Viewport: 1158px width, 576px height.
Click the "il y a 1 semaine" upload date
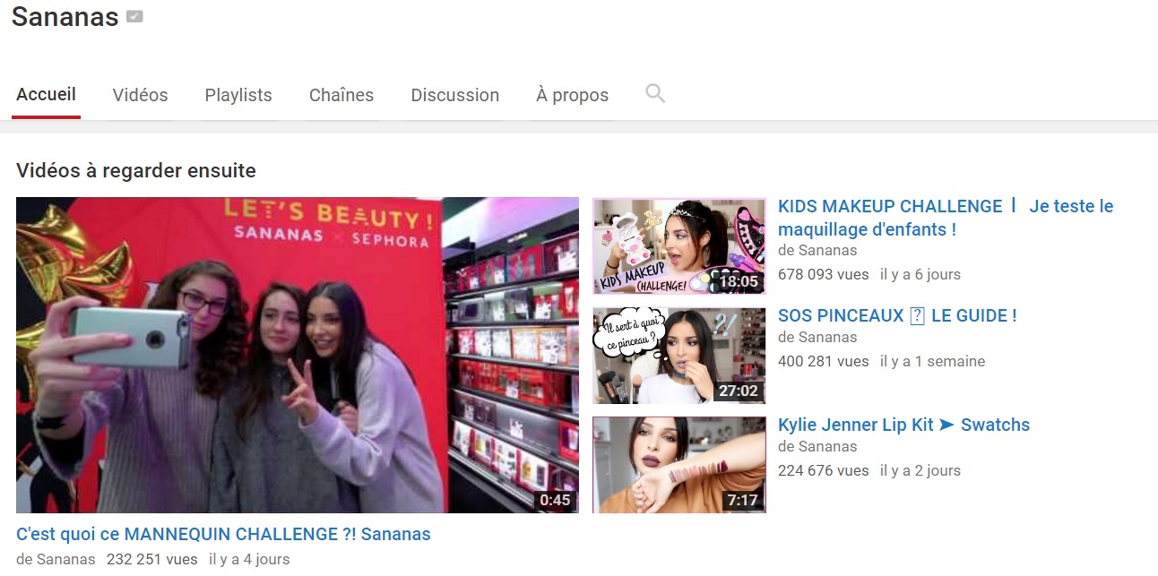pyautogui.click(x=932, y=361)
